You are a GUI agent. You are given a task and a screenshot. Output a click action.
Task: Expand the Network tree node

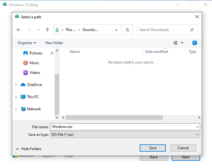point(16,109)
